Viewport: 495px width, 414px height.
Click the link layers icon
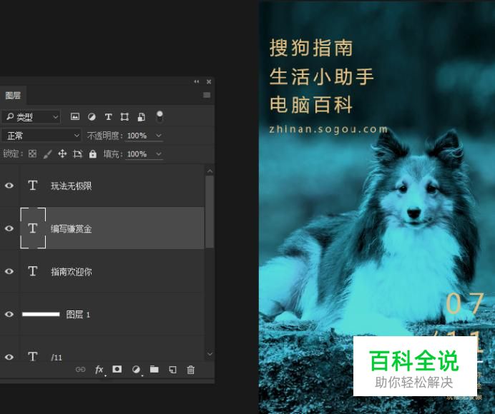[81, 369]
